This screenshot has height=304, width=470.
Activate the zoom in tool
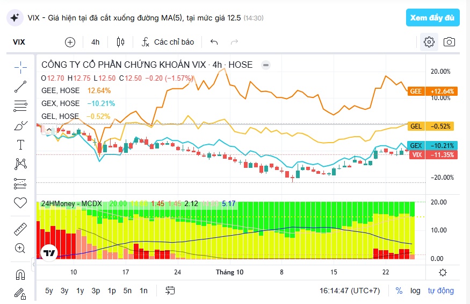[20, 249]
